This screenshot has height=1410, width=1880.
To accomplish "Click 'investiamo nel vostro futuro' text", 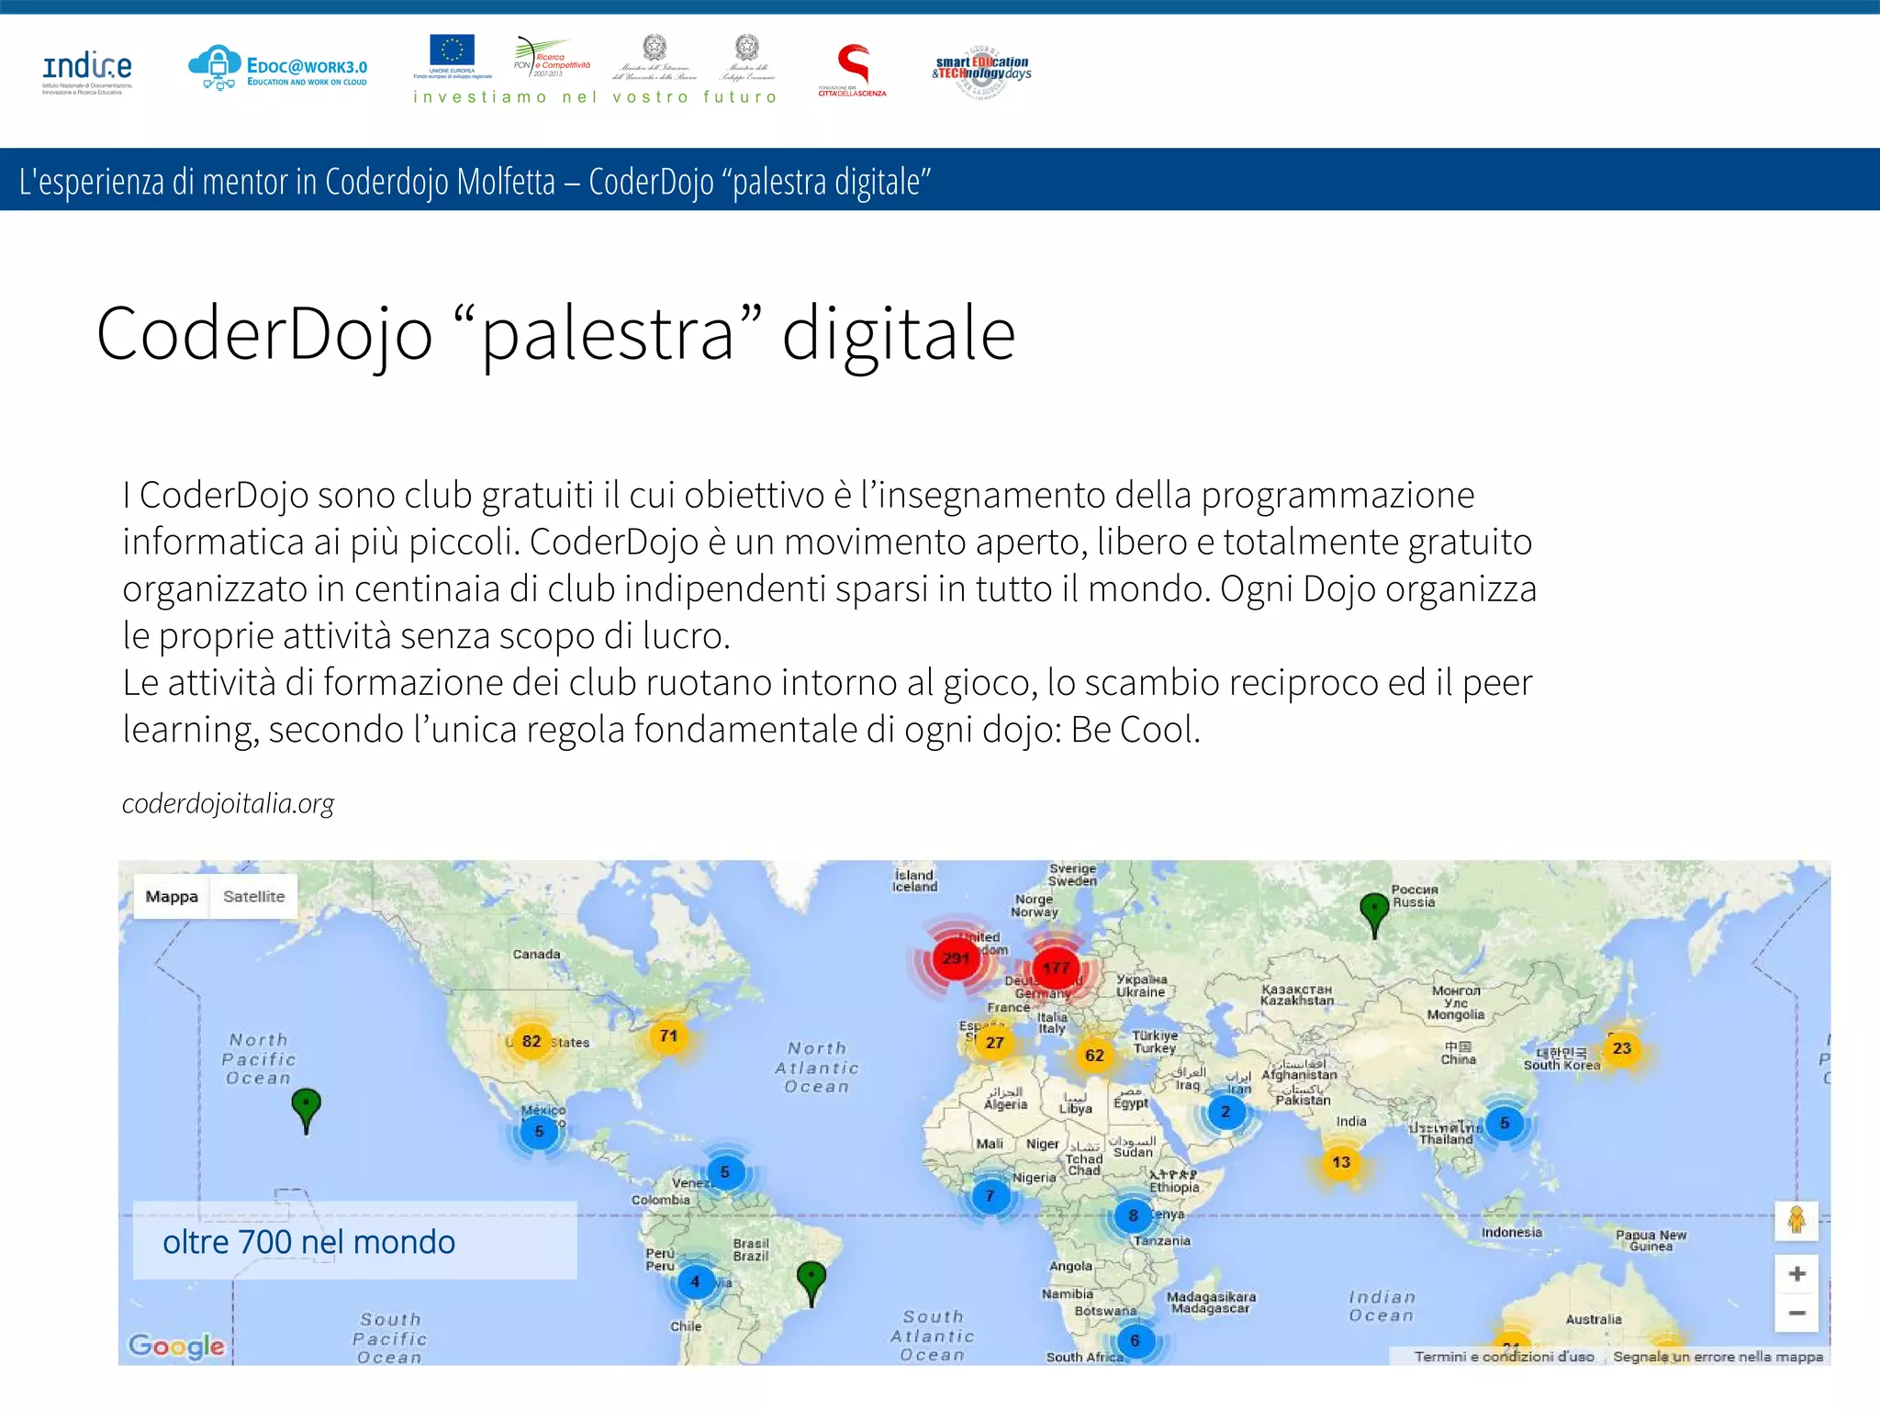I will (596, 97).
